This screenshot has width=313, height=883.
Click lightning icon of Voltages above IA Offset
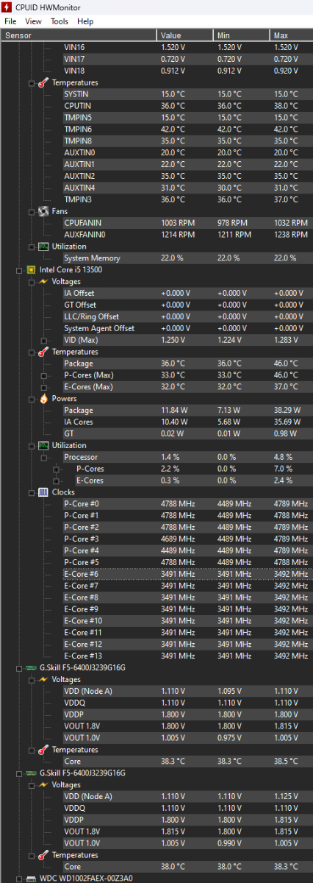tap(43, 282)
